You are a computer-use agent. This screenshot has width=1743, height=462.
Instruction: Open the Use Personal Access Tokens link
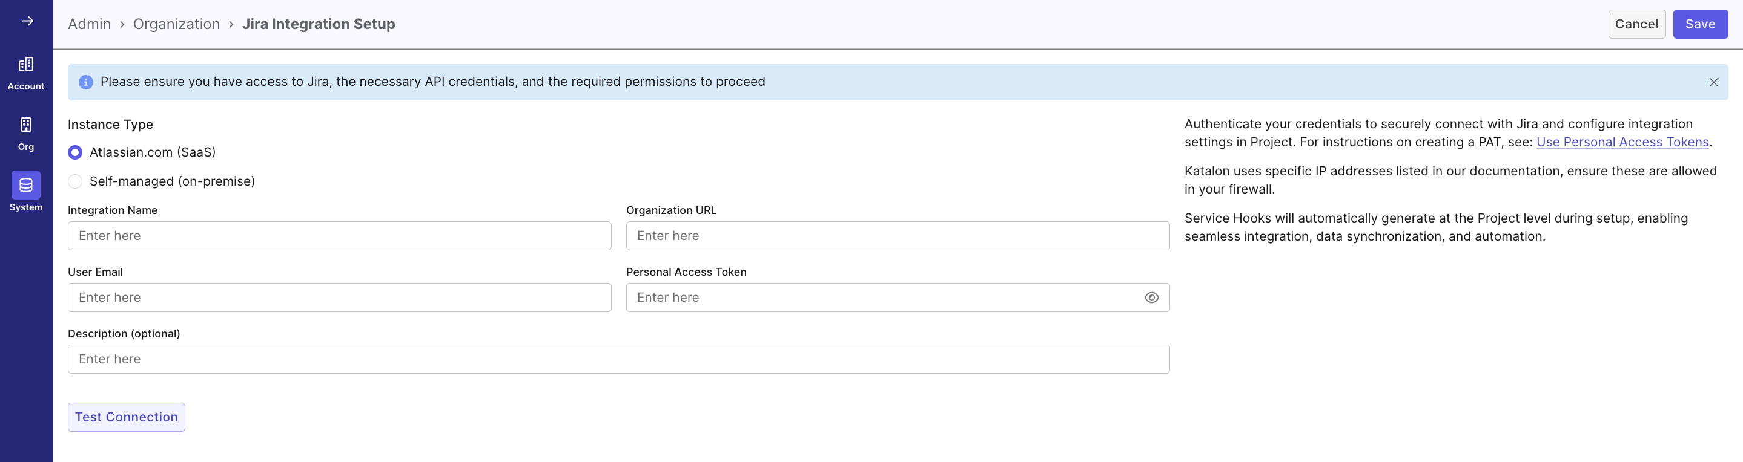[1622, 143]
